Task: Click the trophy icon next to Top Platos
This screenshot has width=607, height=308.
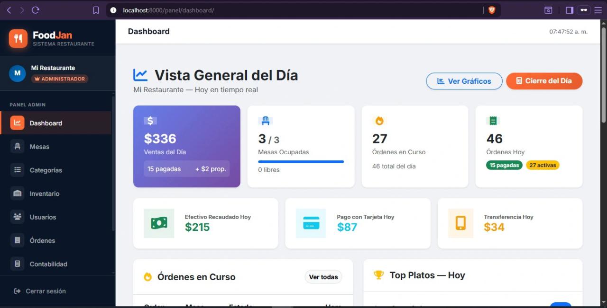Action: [x=378, y=275]
